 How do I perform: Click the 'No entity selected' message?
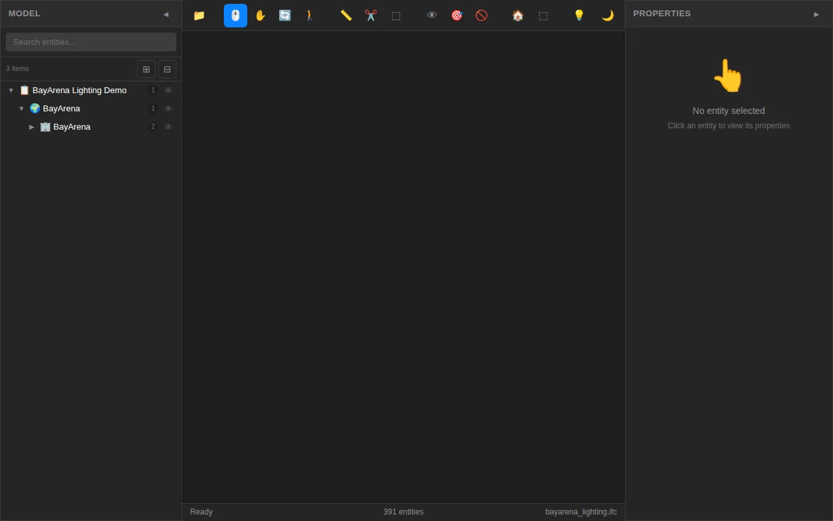(x=729, y=111)
